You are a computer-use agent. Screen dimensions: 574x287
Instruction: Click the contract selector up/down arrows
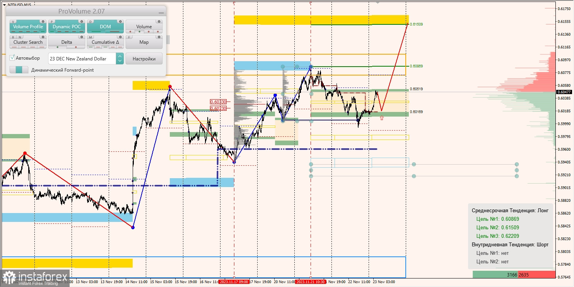pos(120,58)
